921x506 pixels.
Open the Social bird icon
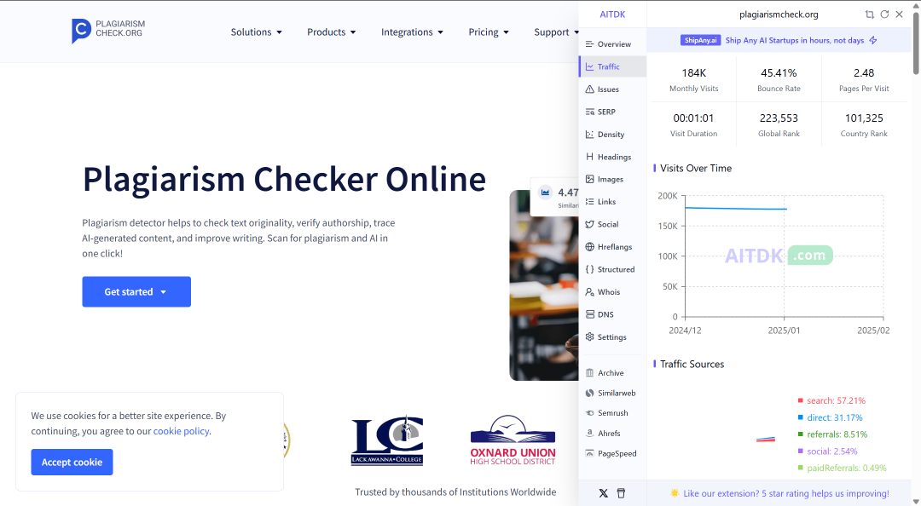click(x=589, y=224)
